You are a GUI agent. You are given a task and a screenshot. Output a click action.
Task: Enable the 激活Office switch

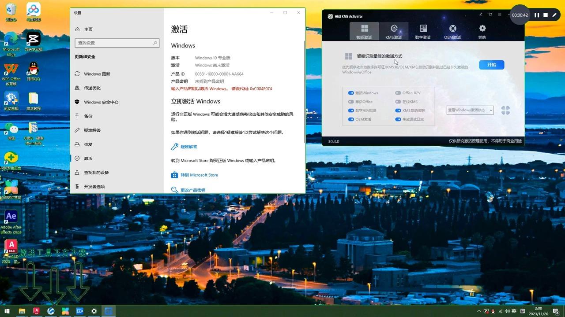point(351,102)
